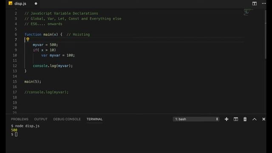Click the unsaved dot on disp.js tab
The width and height of the screenshot is (272, 153).
(x=36, y=4)
